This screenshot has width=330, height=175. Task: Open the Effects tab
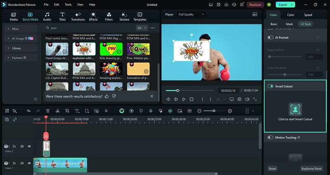[x=93, y=16]
